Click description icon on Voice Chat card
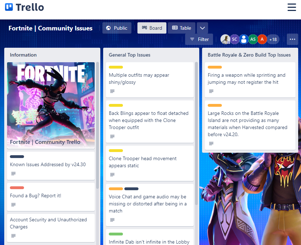The height and width of the screenshot is (245, 301). coord(112,220)
